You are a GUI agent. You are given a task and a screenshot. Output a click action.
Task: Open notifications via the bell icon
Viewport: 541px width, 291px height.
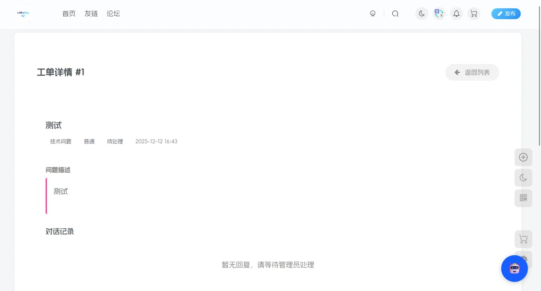pyautogui.click(x=456, y=14)
